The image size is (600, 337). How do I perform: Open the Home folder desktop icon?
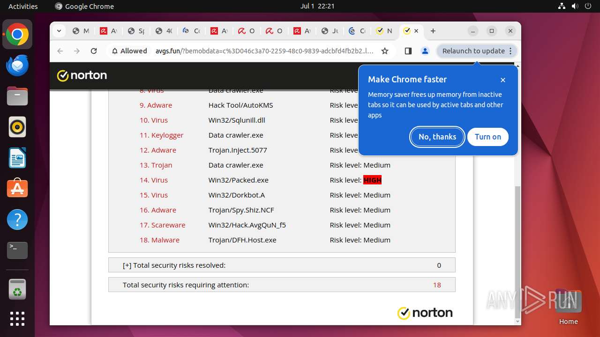(569, 307)
